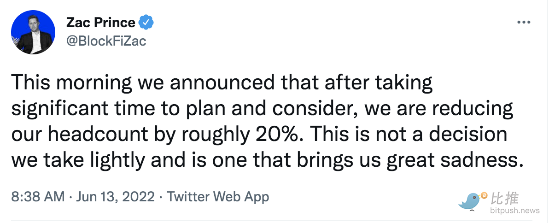Select the 比推 Chinese watermark text

[x=504, y=199]
